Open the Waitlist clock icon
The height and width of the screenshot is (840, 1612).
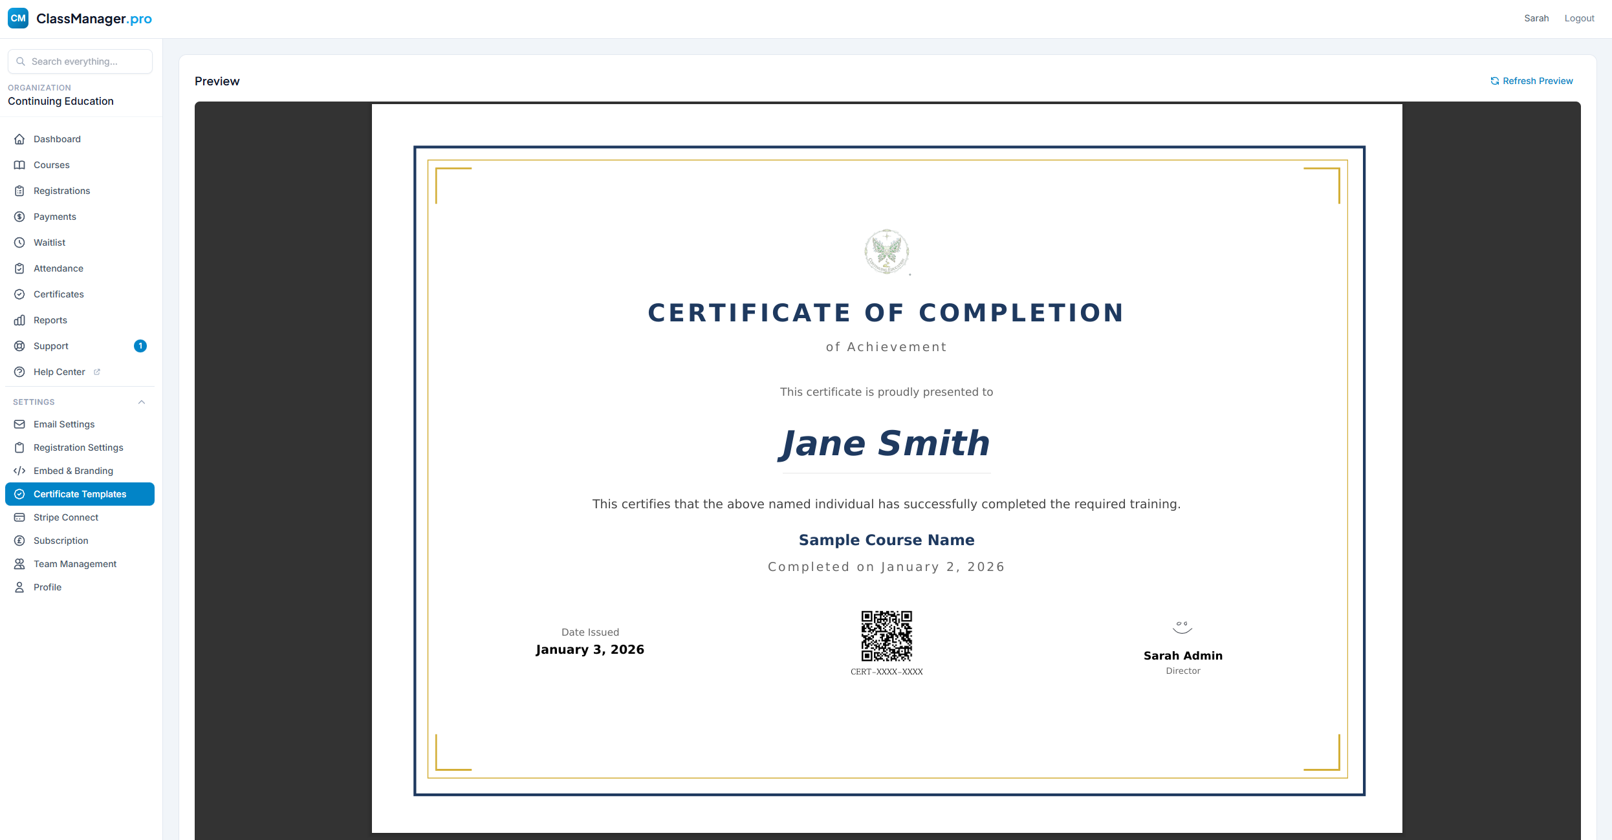point(20,242)
